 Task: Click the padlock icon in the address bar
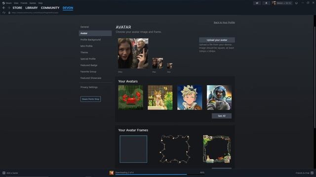click(x=9, y=13)
